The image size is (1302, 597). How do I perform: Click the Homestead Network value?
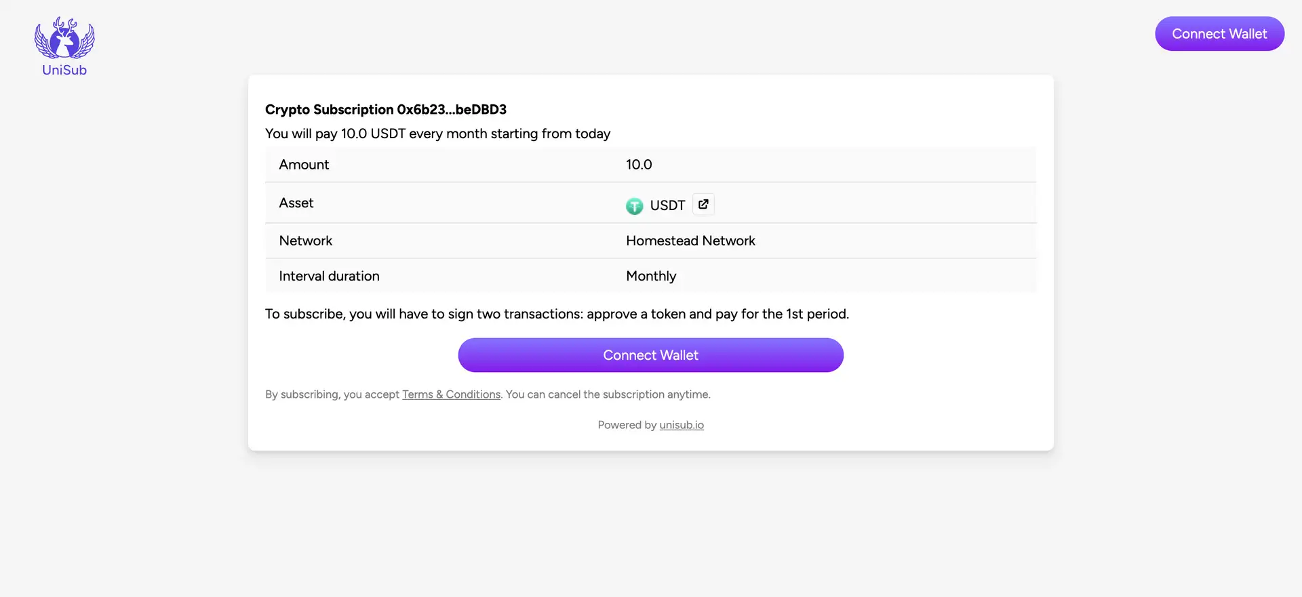(x=690, y=241)
